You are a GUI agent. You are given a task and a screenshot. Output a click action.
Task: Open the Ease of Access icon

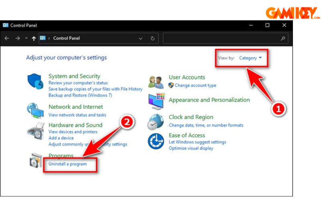point(156,141)
